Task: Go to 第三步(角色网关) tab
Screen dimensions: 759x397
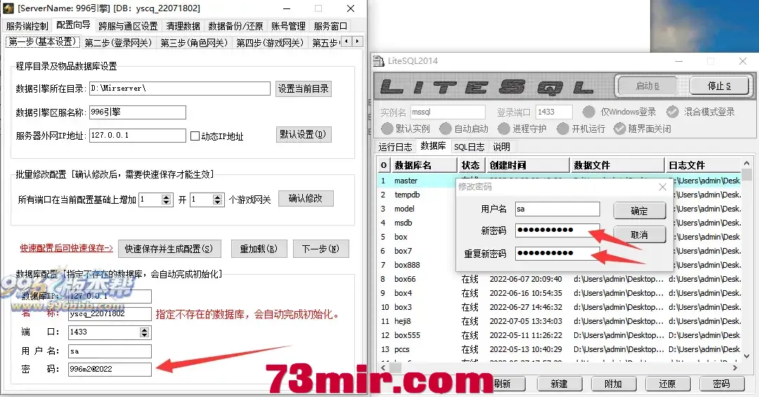Action: [194, 43]
